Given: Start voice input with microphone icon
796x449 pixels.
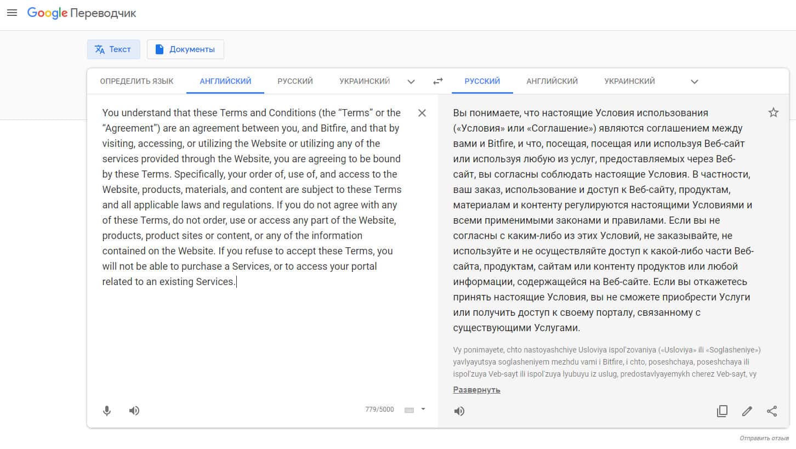Looking at the screenshot, I should coord(107,411).
